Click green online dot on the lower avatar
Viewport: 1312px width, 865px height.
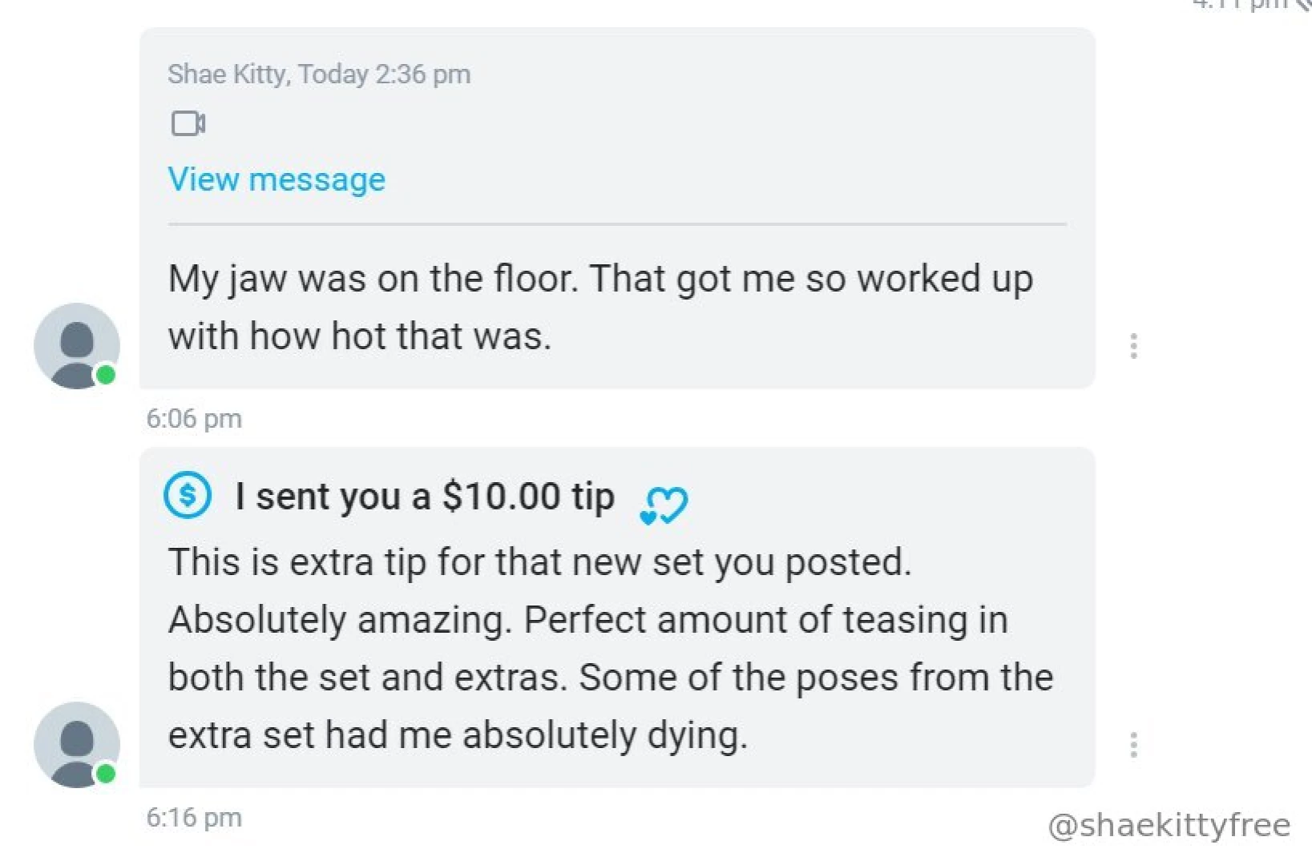pyautogui.click(x=106, y=774)
